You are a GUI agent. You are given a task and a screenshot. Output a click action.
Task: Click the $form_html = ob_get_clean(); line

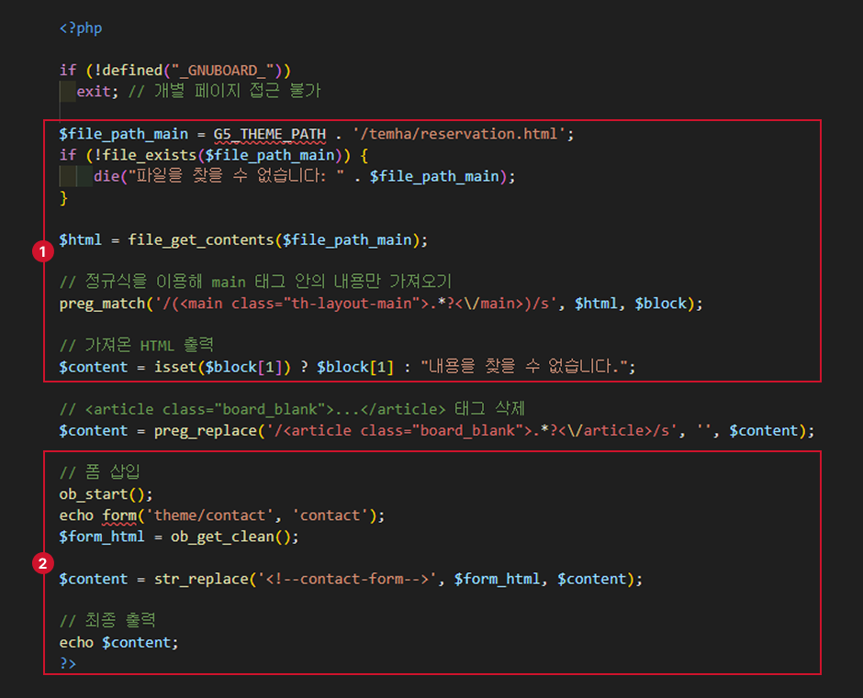pos(179,537)
